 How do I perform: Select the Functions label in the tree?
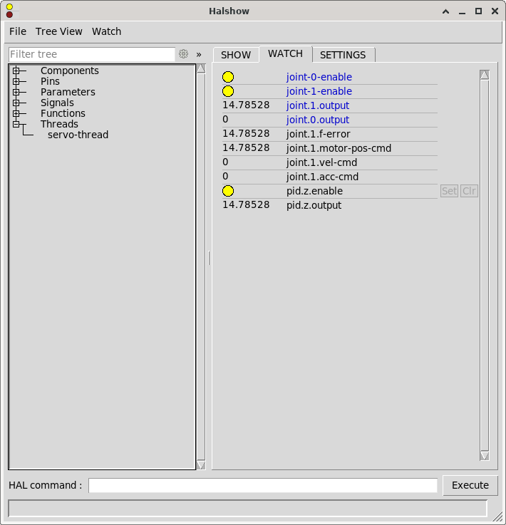point(63,113)
